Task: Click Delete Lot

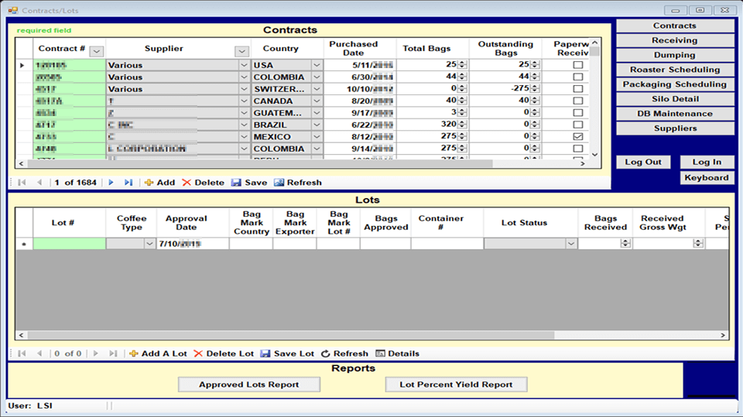Action: click(x=224, y=354)
